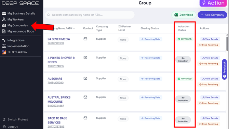Click the DS Site Admin icon
This screenshot has height=129, width=229.
[4, 52]
